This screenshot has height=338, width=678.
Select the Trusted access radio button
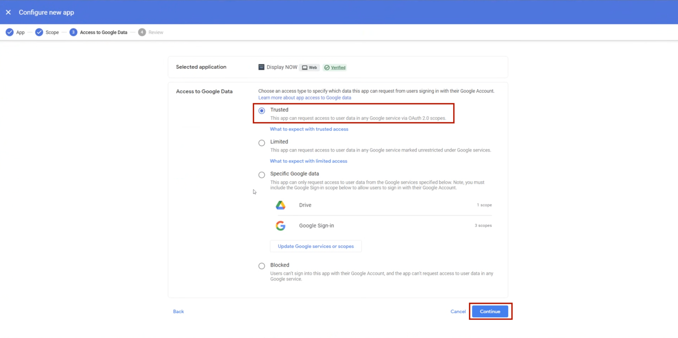click(262, 111)
